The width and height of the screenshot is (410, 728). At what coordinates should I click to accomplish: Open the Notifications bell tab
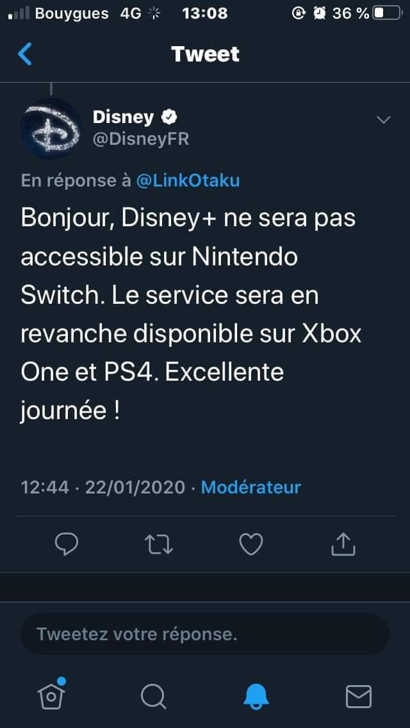[256, 697]
